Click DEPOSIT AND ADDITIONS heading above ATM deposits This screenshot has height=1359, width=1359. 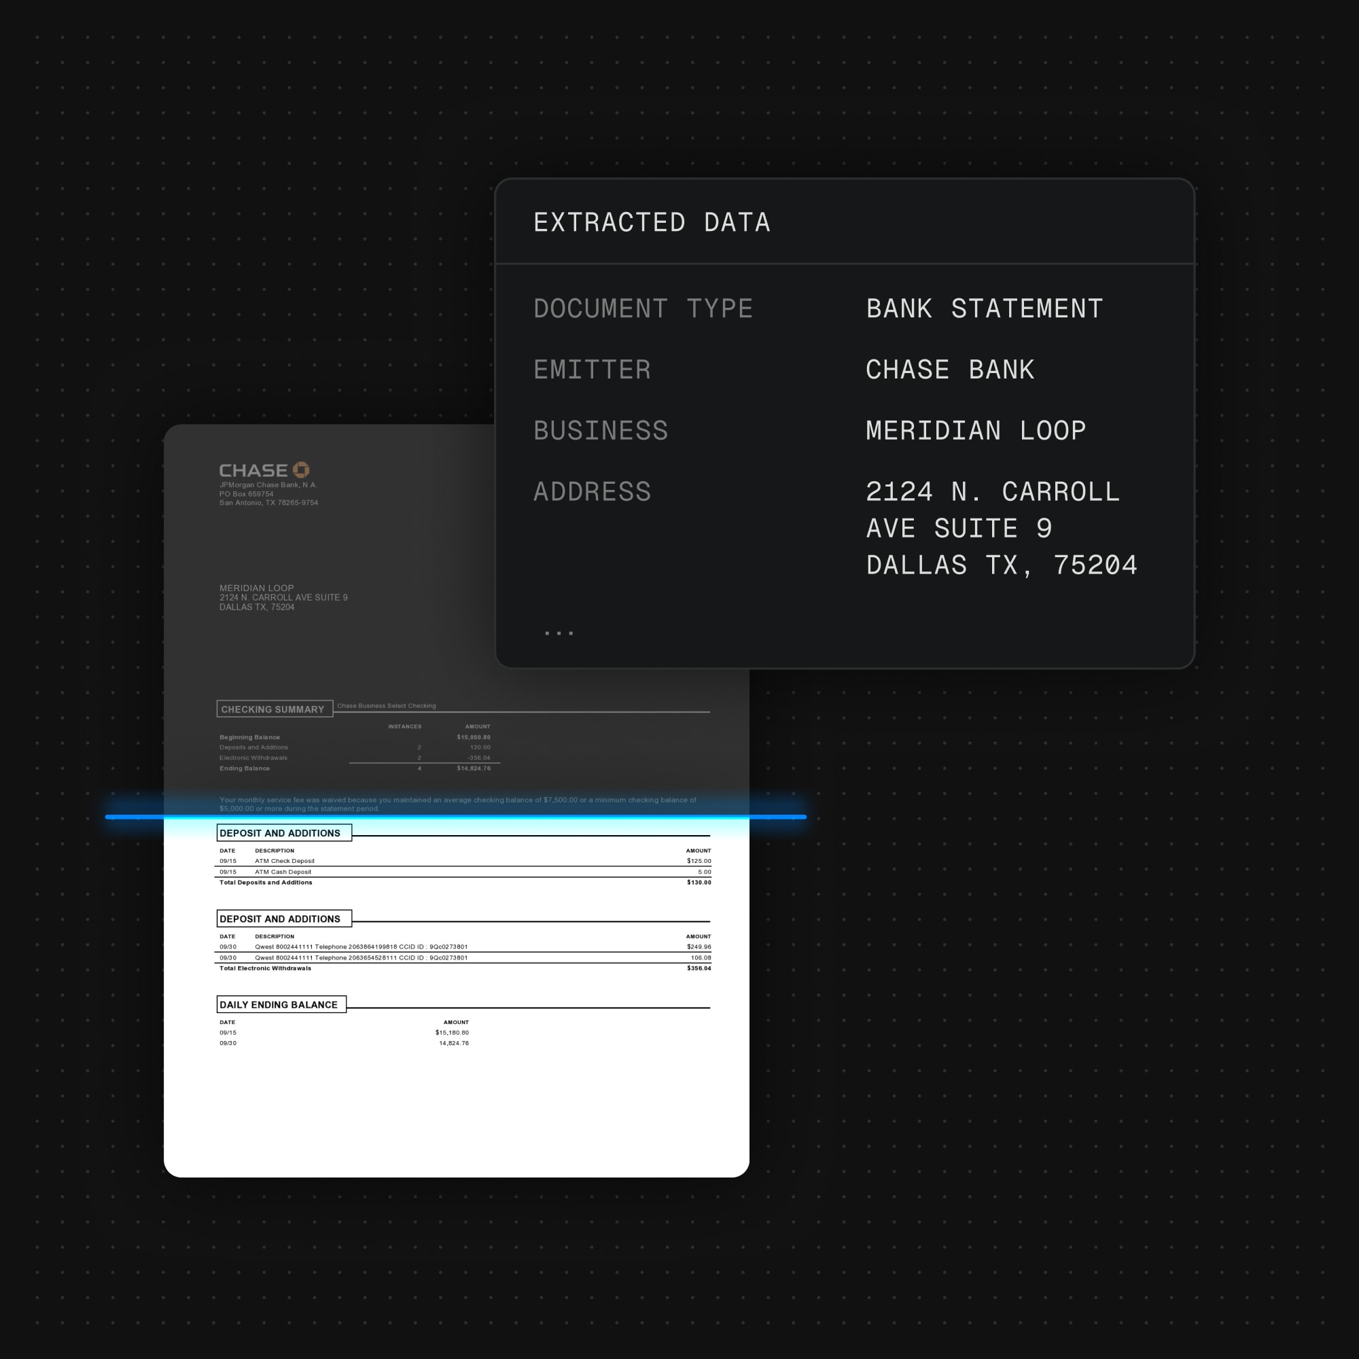(280, 833)
